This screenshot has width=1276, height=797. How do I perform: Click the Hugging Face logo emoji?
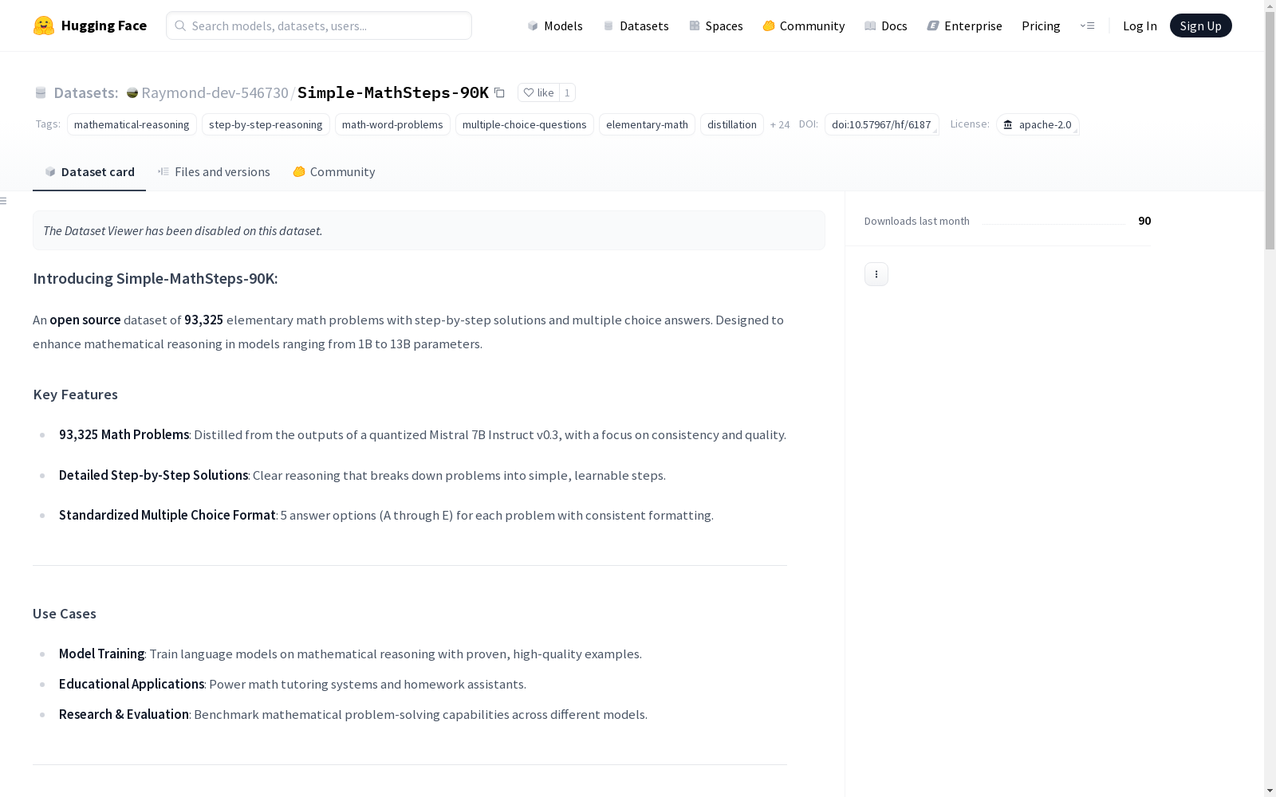coord(44,26)
